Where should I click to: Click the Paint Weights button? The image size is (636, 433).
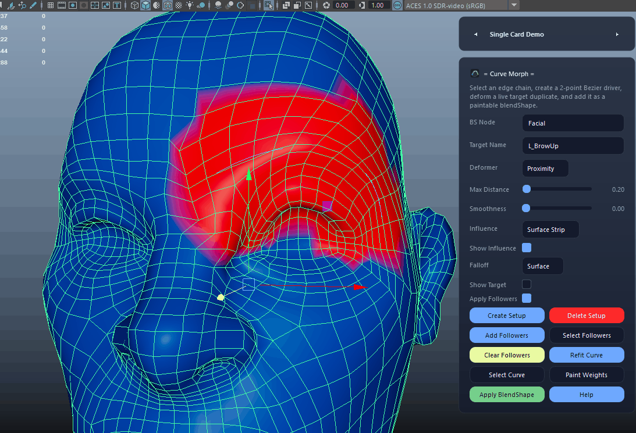(x=587, y=375)
